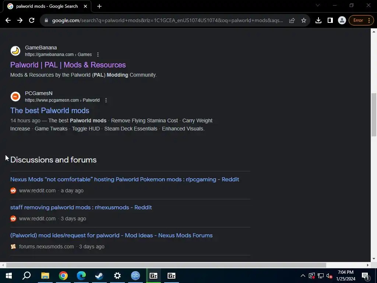Switch to second 7-Zip taskbar window

(172, 276)
